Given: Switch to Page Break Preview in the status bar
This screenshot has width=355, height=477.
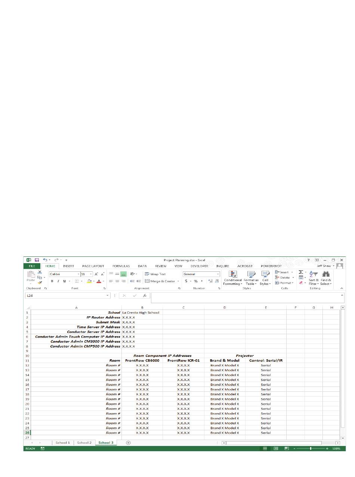Looking at the screenshot, I should click(x=287, y=448).
